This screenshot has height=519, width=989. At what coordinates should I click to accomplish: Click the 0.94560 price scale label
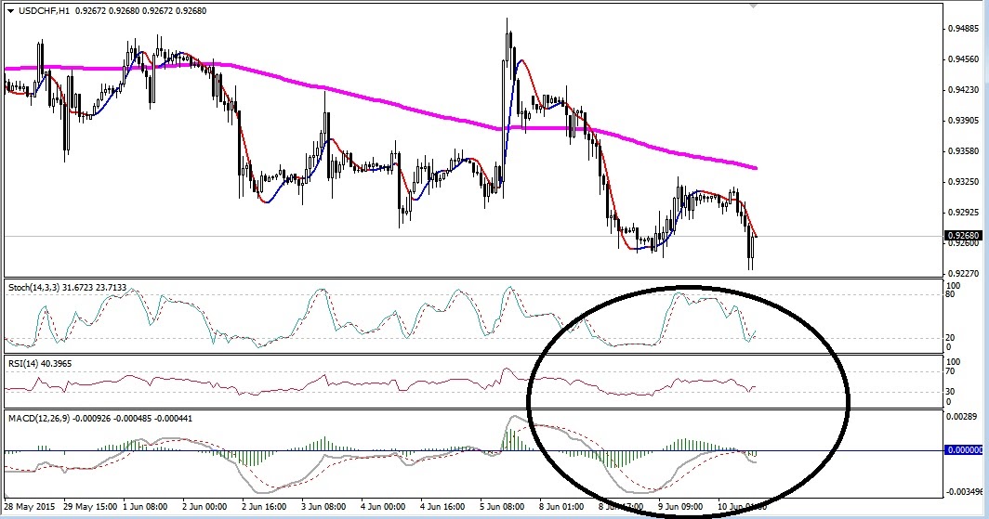(964, 59)
